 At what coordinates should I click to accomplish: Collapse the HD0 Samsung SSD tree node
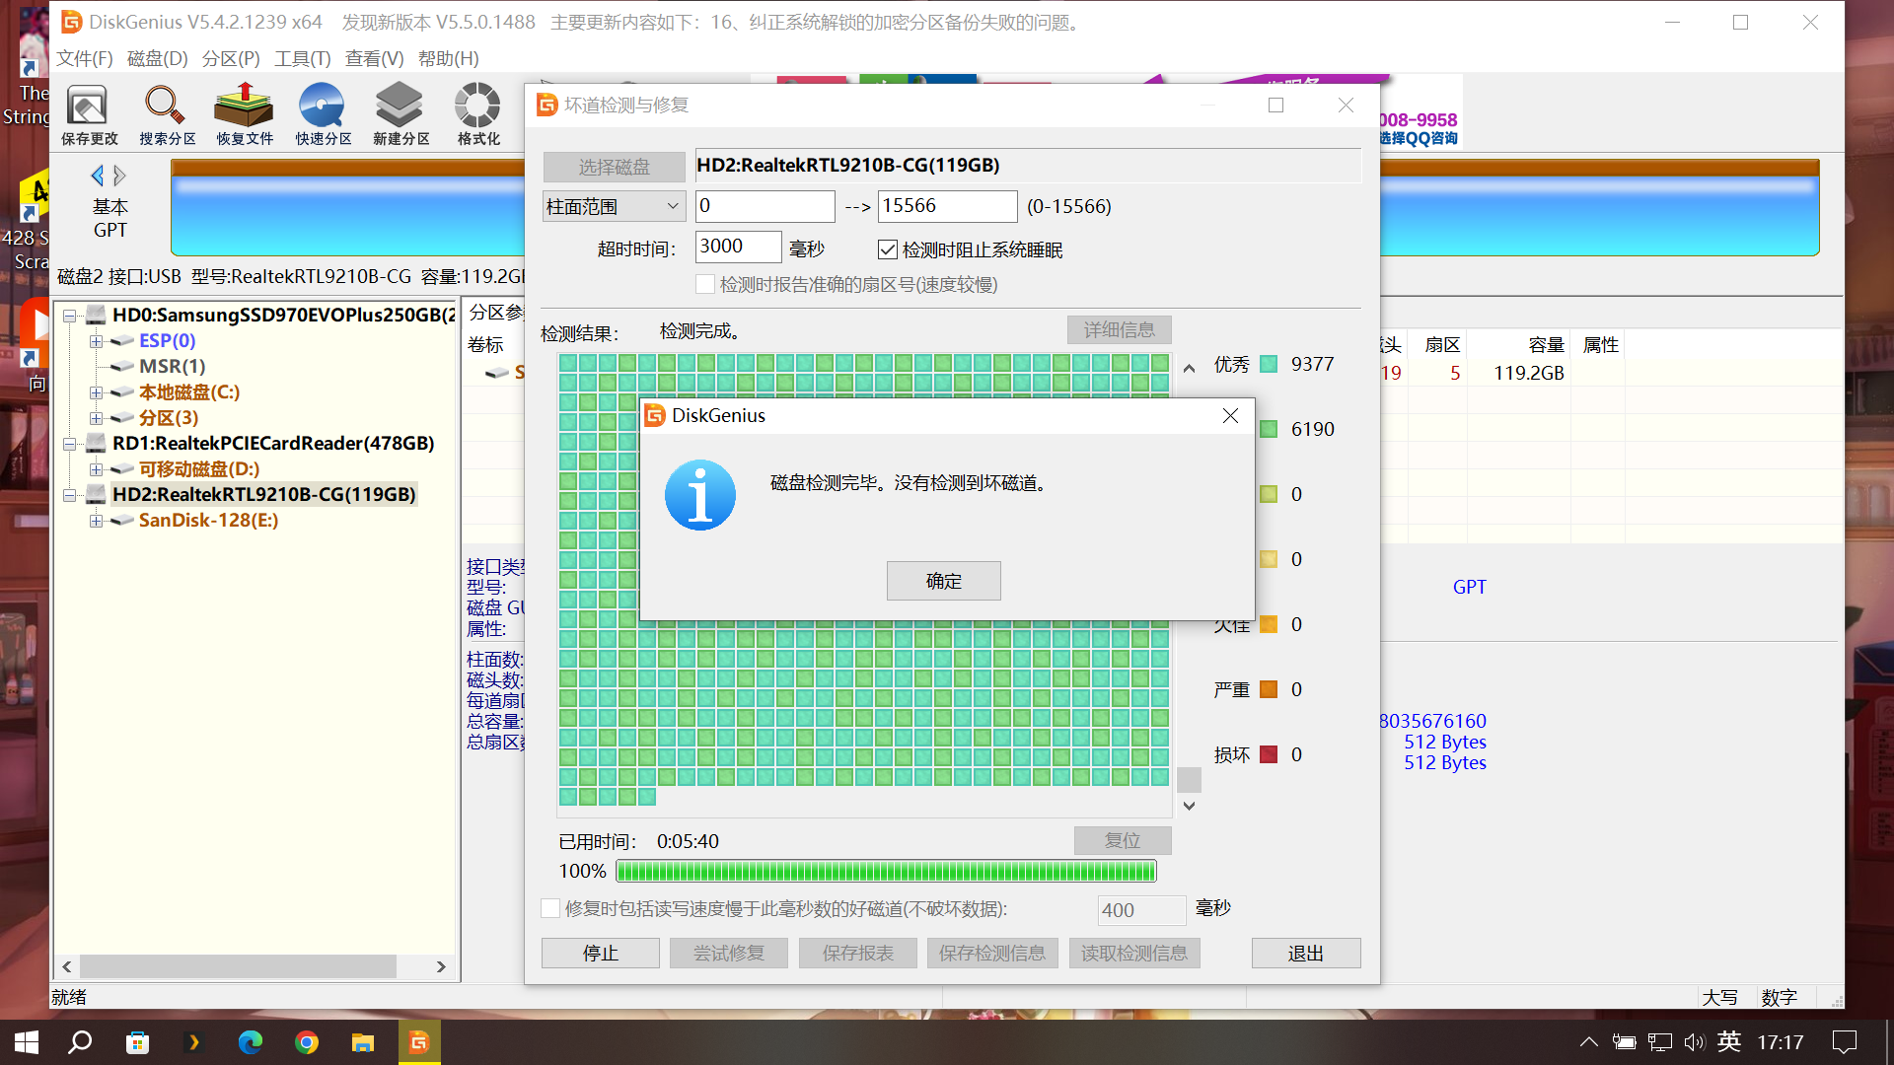click(70, 316)
